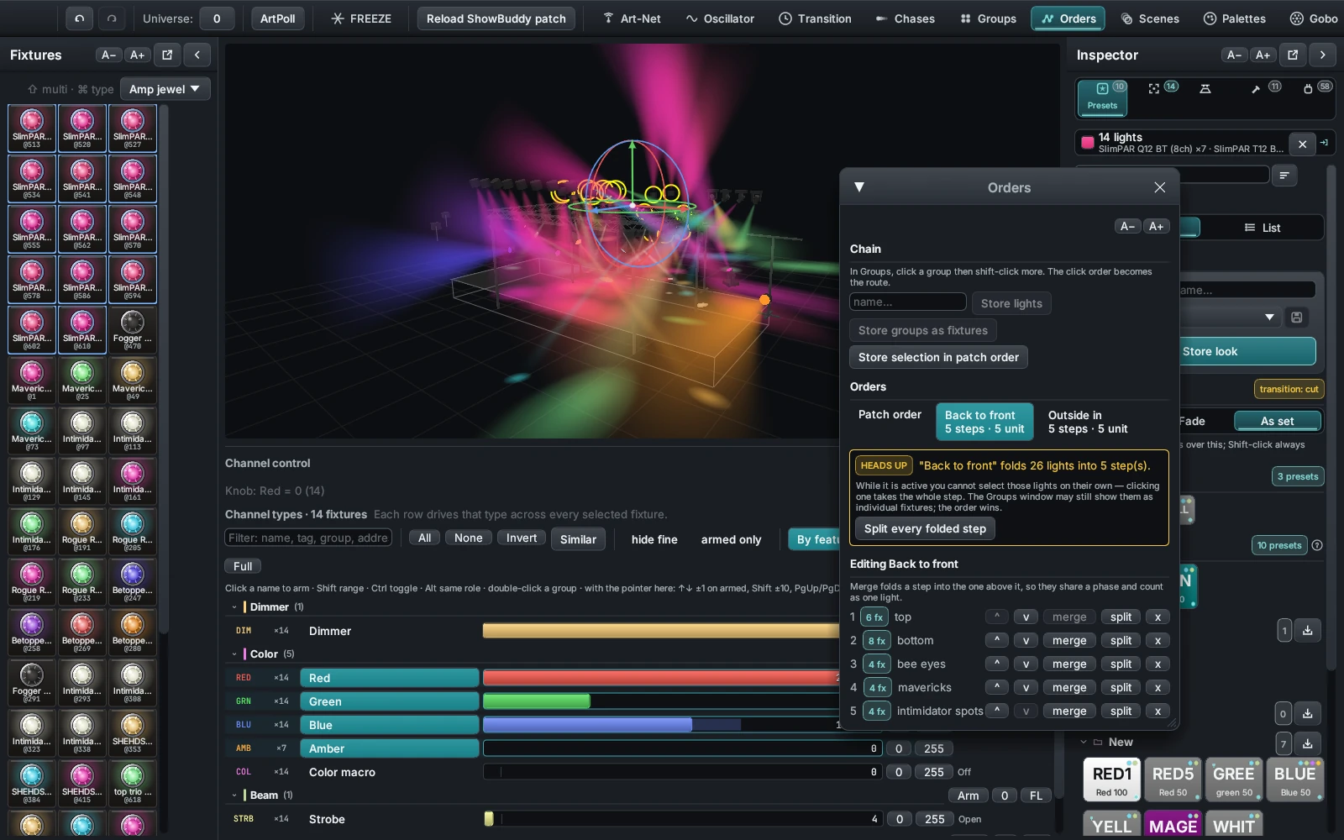The image size is (1344, 840).
Task: Select the Outside in order
Action: [1088, 422]
